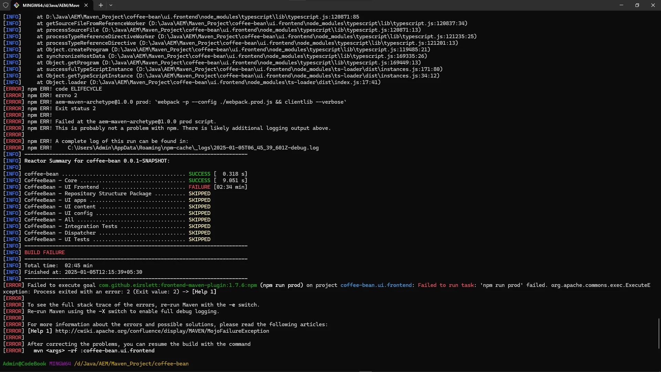Click the coffee-bean.ui.frontend project name in cyan
The width and height of the screenshot is (661, 372).
(376, 285)
